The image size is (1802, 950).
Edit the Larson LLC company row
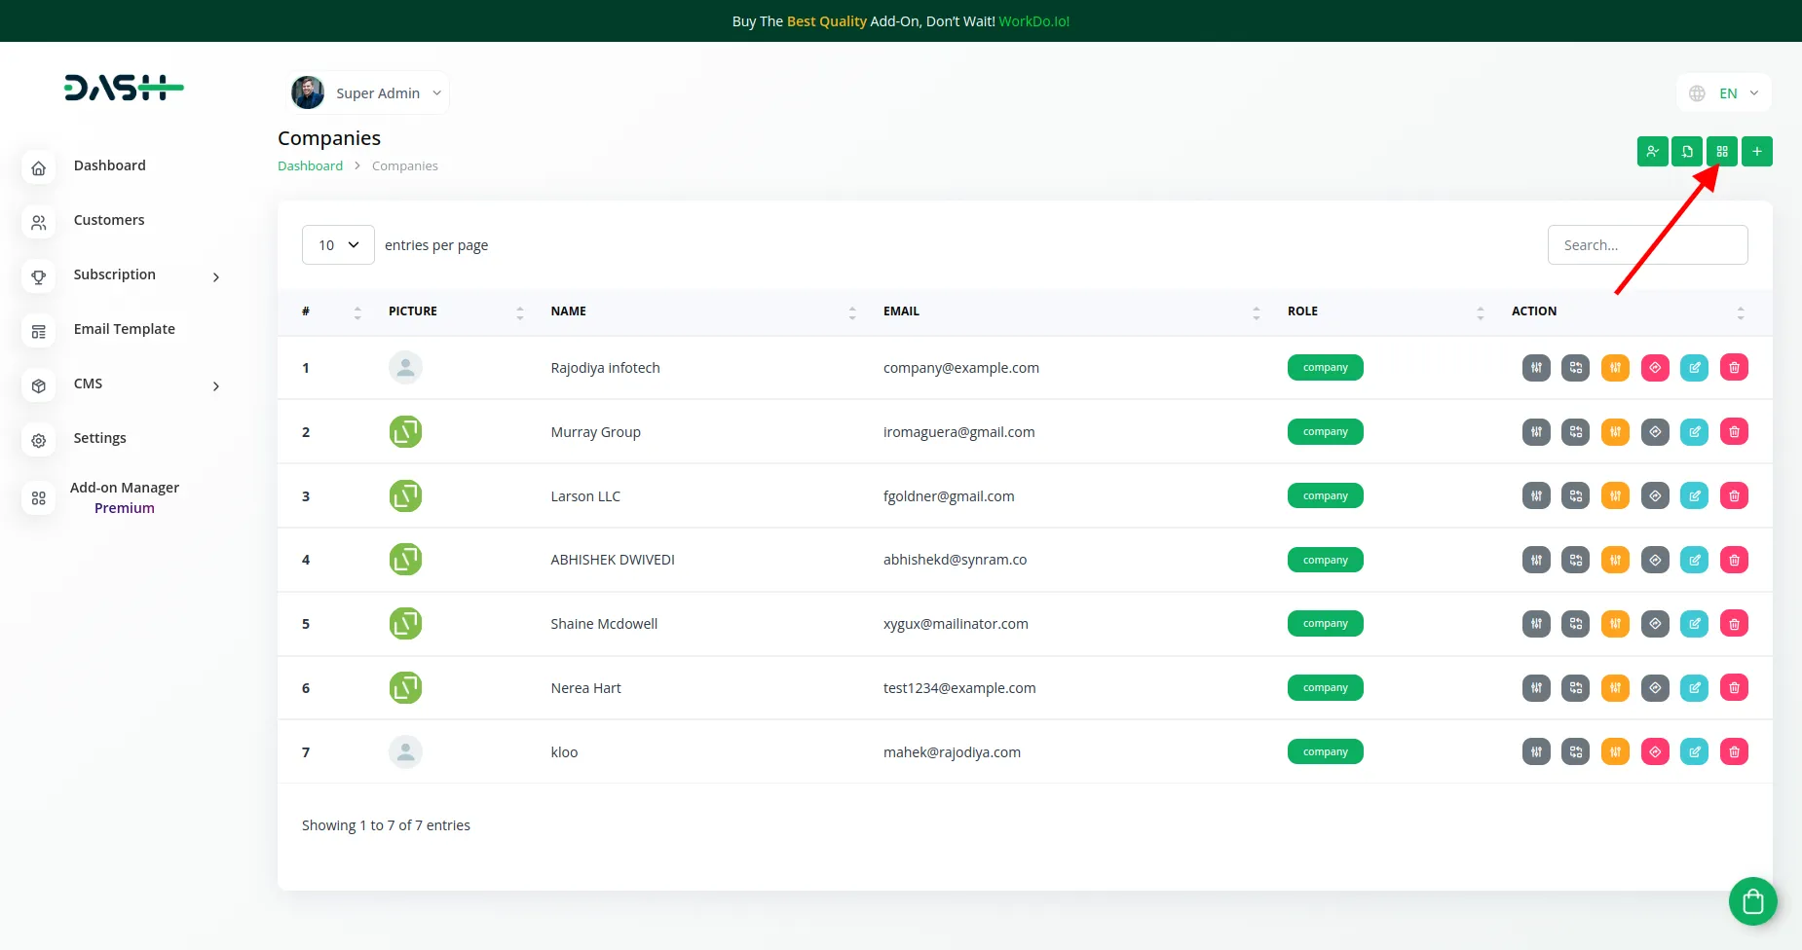[1694, 496]
